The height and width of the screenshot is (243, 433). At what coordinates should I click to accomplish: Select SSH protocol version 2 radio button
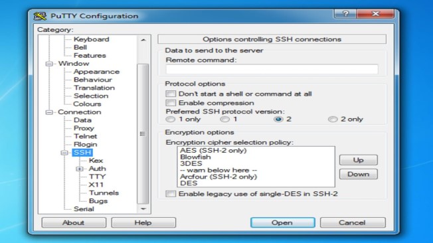coord(278,120)
